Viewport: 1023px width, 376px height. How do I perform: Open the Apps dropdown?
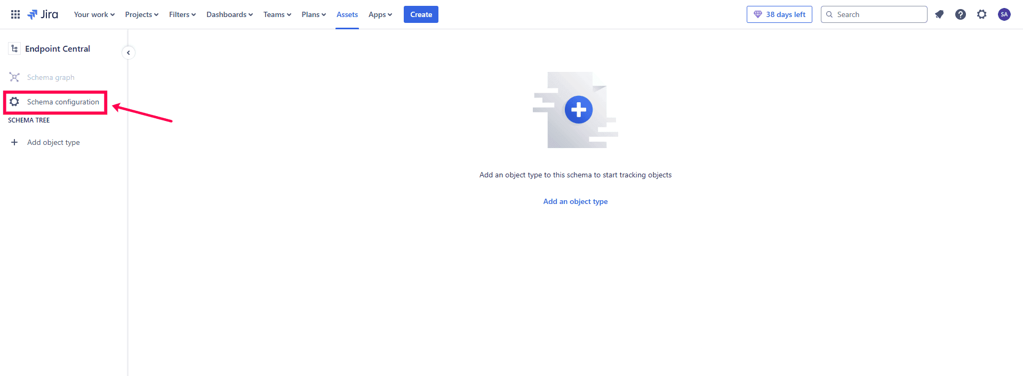coord(380,14)
